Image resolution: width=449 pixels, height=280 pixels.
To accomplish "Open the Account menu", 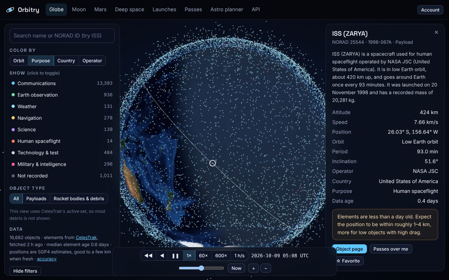I will pos(430,10).
